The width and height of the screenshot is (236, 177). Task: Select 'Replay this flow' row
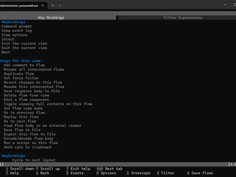tap(21, 117)
